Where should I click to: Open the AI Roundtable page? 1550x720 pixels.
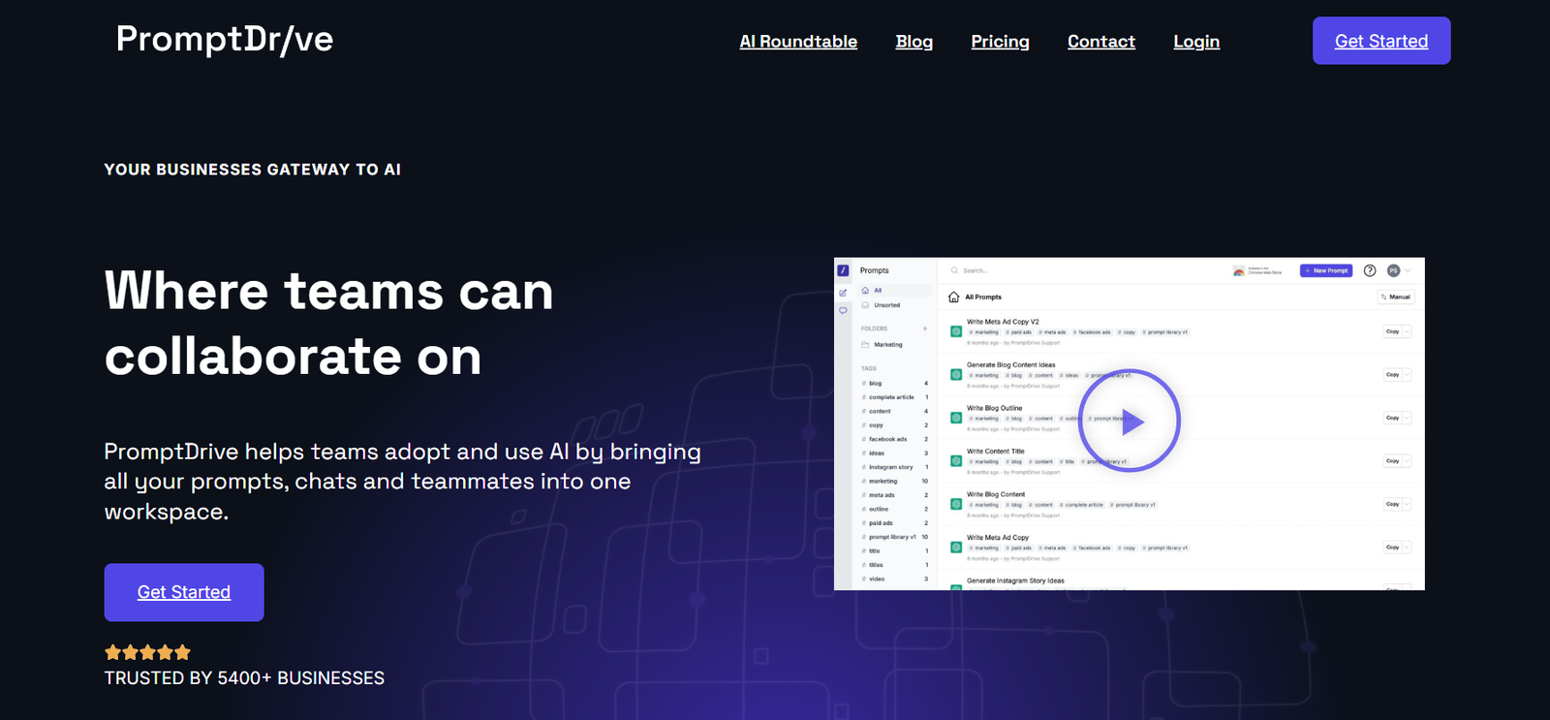[x=798, y=42]
